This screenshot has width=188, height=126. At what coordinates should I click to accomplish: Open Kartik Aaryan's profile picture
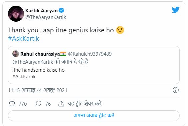pyautogui.click(x=16, y=14)
